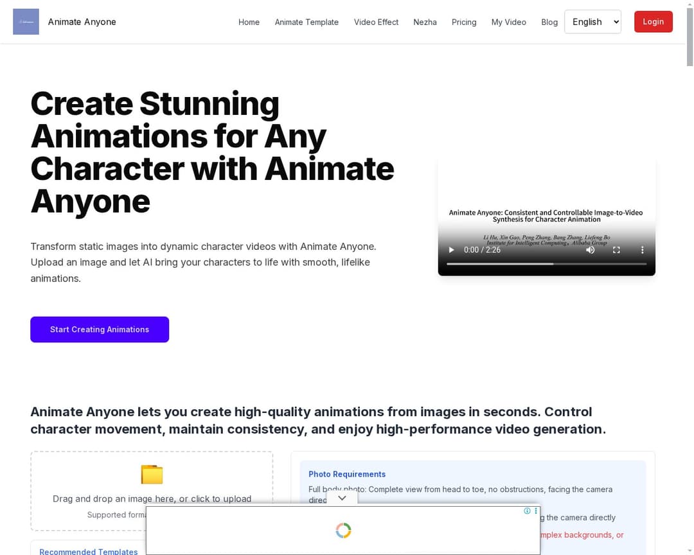This screenshot has width=694, height=555.
Task: Click the Animate Anyone logo
Action: (x=26, y=21)
